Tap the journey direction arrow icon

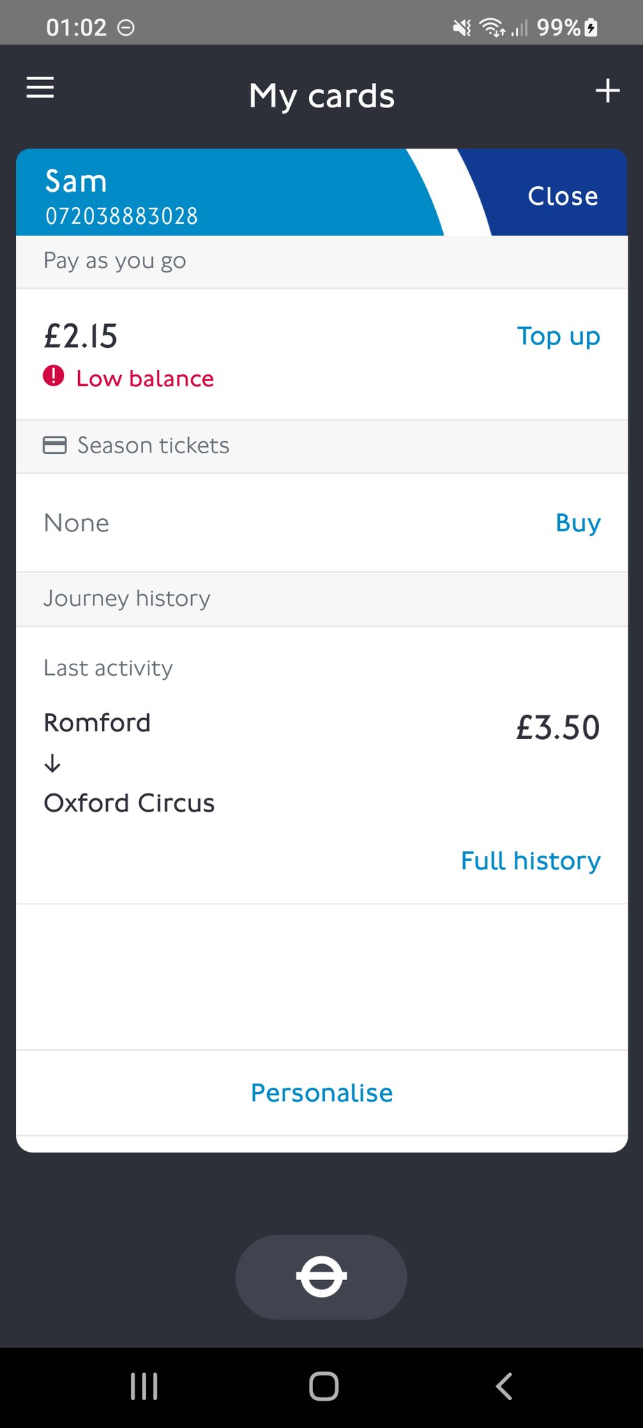(52, 764)
